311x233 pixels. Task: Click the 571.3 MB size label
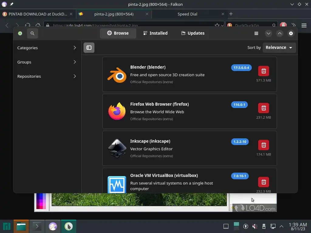click(263, 80)
